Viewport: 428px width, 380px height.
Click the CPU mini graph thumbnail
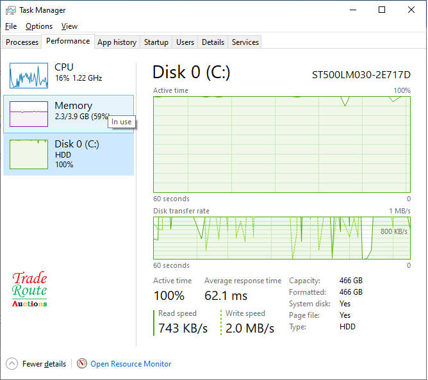29,76
